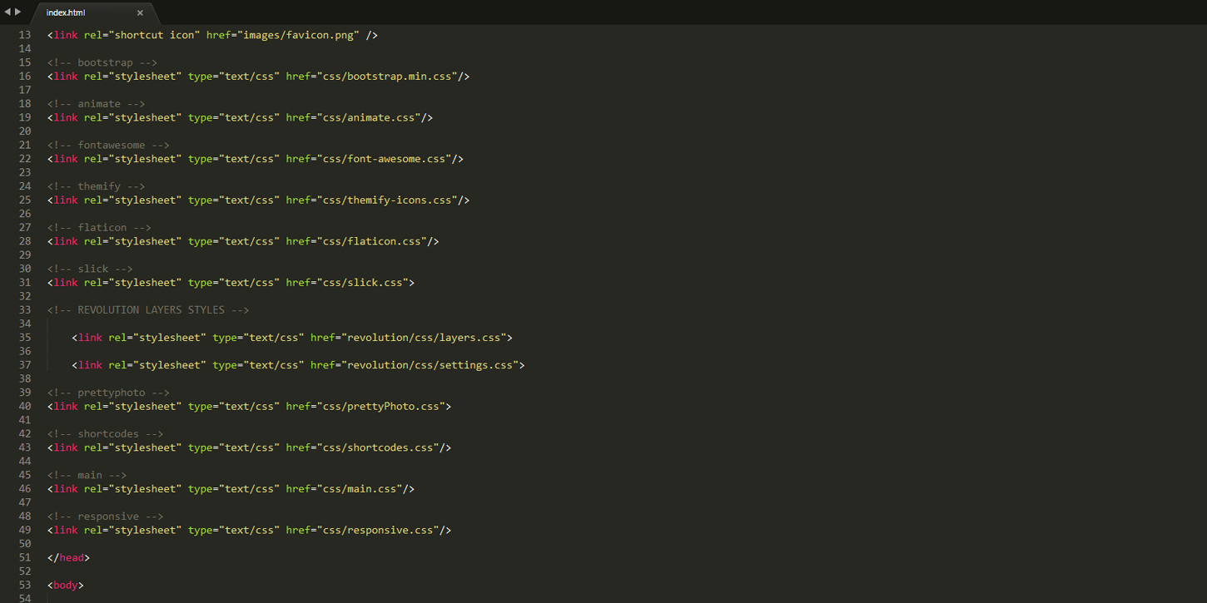This screenshot has height=603, width=1207.
Task: Click line number 35 in the gutter
Action: 24,338
